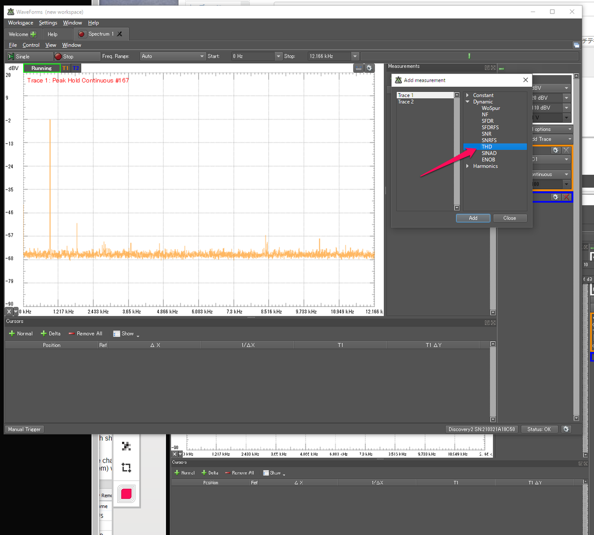Screen dimensions: 594x535
Task: Close the Spectrum 1 tab
Action: click(x=120, y=34)
